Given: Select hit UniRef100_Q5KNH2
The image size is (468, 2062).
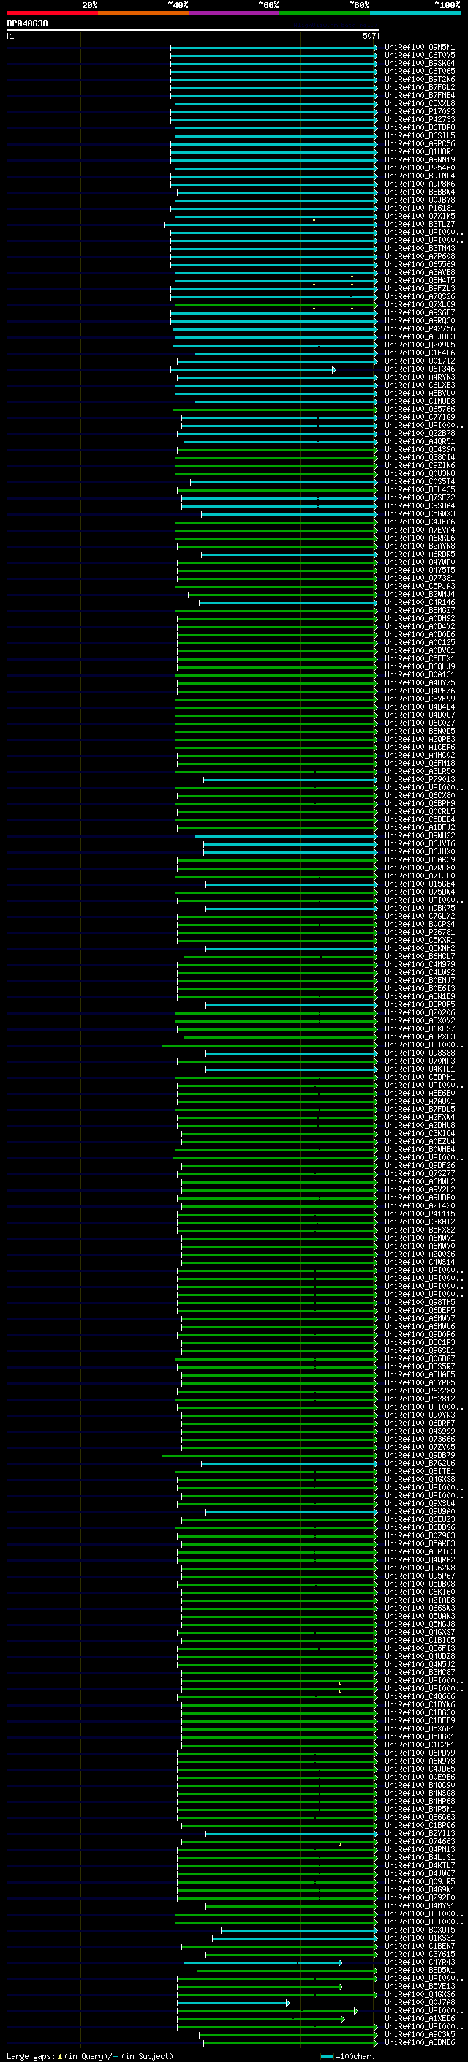Looking at the screenshot, I should pyautogui.click(x=420, y=949).
